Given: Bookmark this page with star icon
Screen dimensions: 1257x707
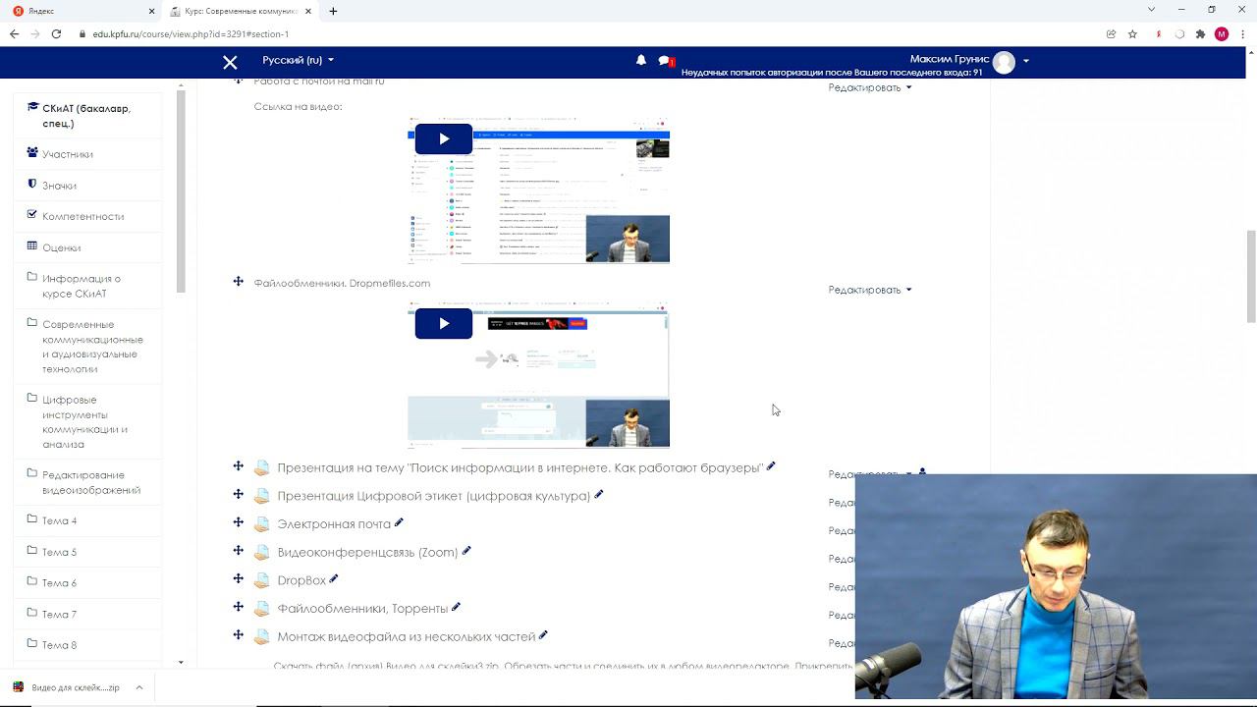Looking at the screenshot, I should (x=1132, y=33).
